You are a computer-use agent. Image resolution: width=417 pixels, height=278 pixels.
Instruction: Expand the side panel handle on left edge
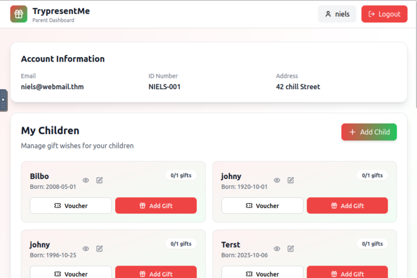[3, 100]
